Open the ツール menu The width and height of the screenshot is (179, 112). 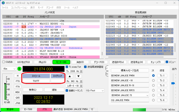(67, 8)
